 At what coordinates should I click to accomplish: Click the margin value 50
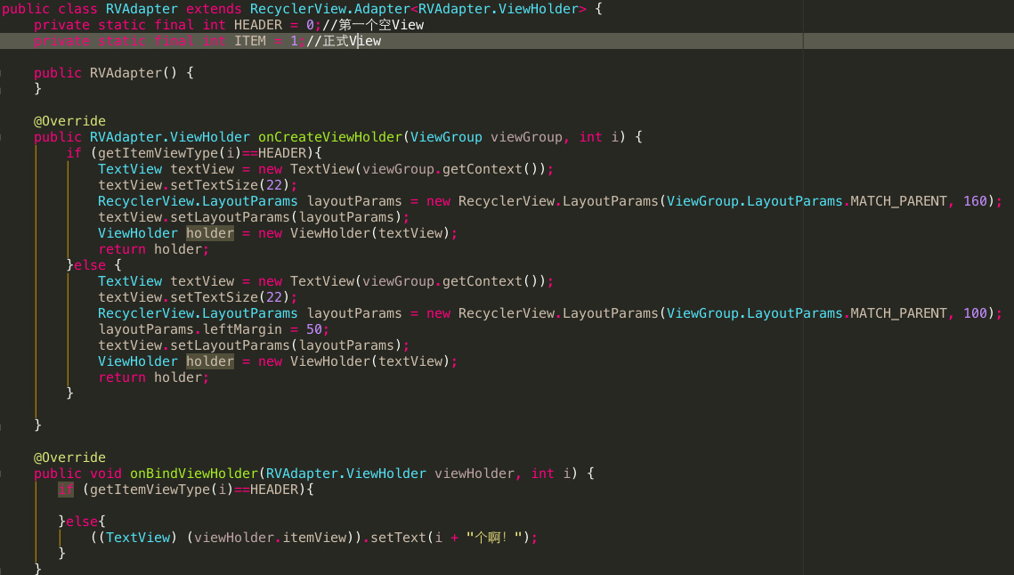pos(313,329)
